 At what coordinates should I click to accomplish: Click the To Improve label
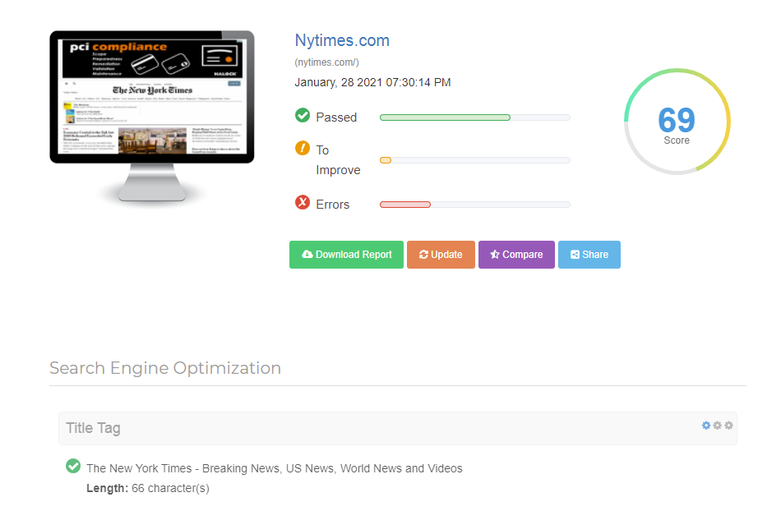point(338,160)
